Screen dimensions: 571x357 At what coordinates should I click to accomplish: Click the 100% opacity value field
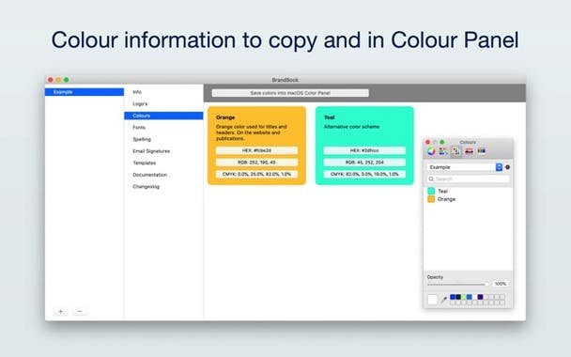501,284
